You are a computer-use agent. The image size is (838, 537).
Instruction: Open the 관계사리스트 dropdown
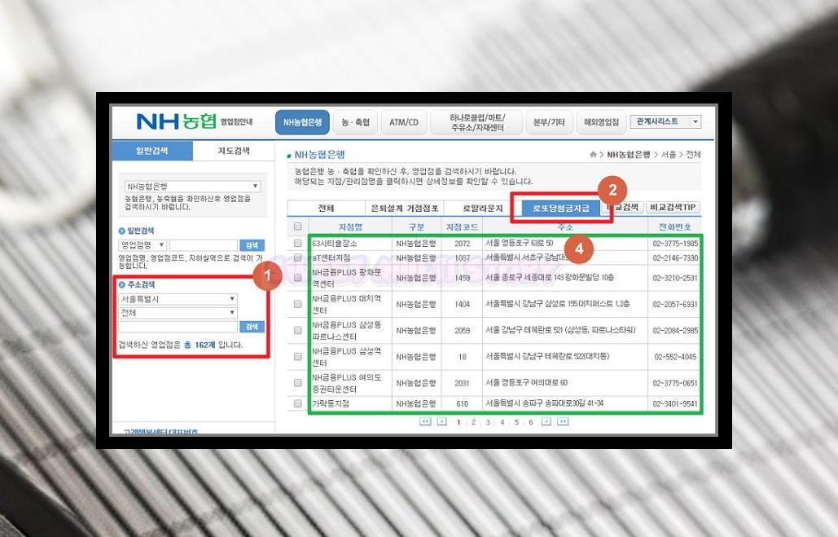pyautogui.click(x=665, y=121)
